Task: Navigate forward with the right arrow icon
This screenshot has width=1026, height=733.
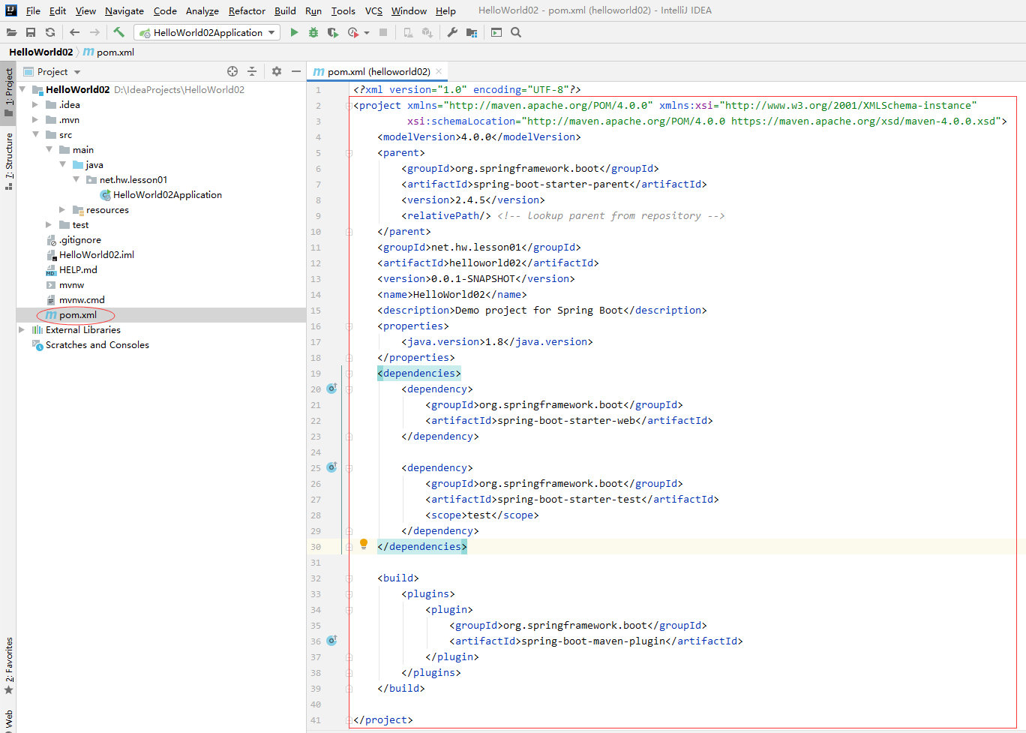Action: point(94,32)
